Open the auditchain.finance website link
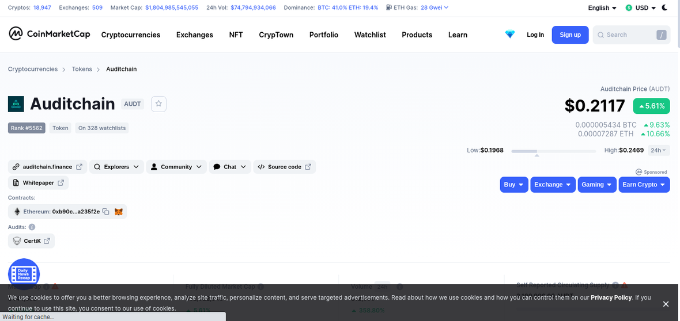The height and width of the screenshot is (321, 680). pos(48,167)
